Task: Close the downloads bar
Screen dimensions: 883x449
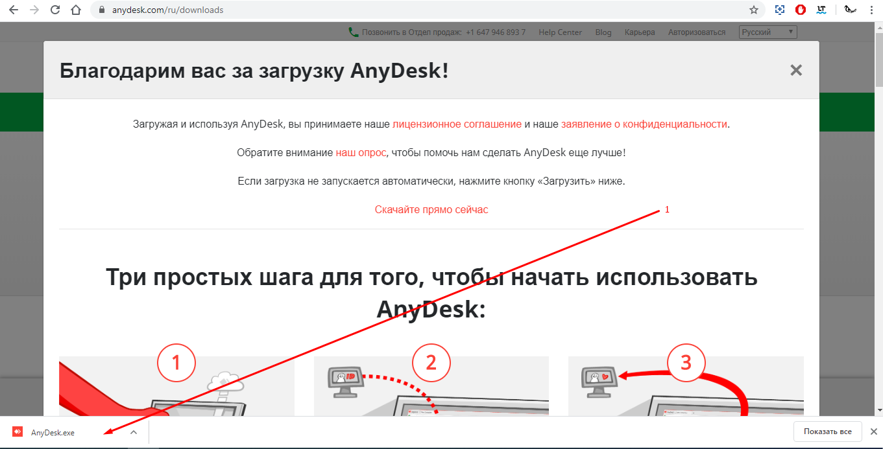Action: tap(874, 432)
